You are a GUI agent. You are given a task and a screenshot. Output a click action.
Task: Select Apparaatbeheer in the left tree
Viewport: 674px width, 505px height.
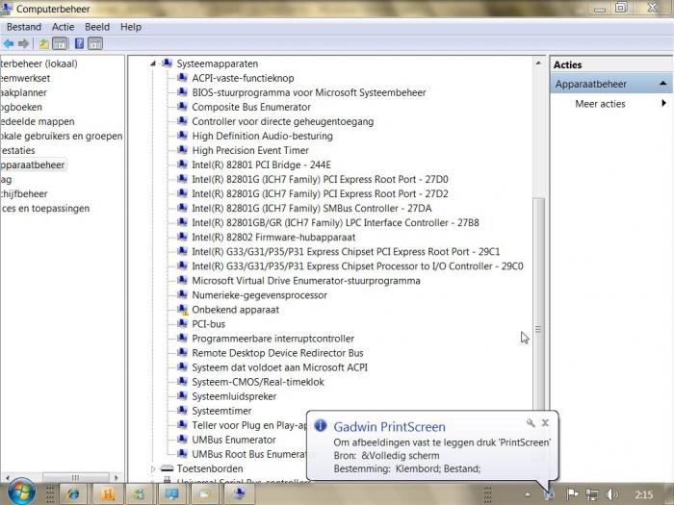click(x=32, y=164)
